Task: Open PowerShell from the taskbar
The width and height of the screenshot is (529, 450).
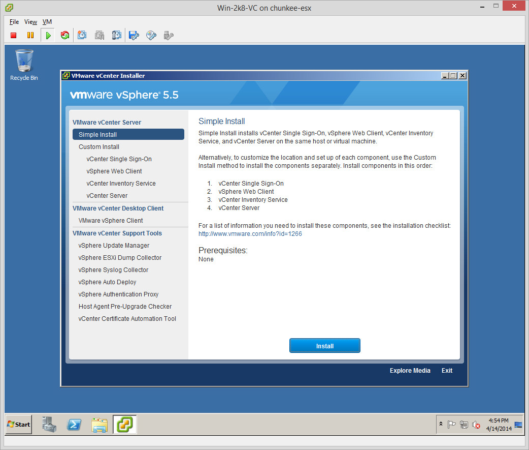Action: [75, 425]
